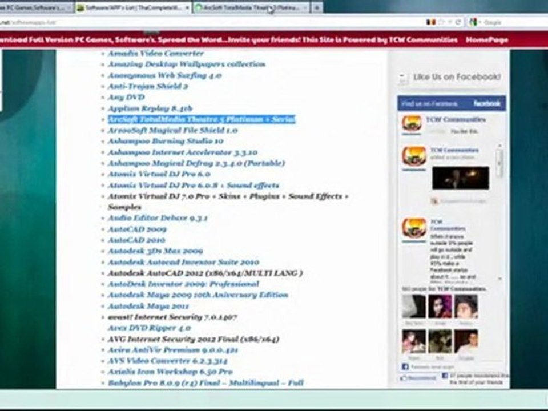
Task: Click the browser address bar
Action: (209, 22)
